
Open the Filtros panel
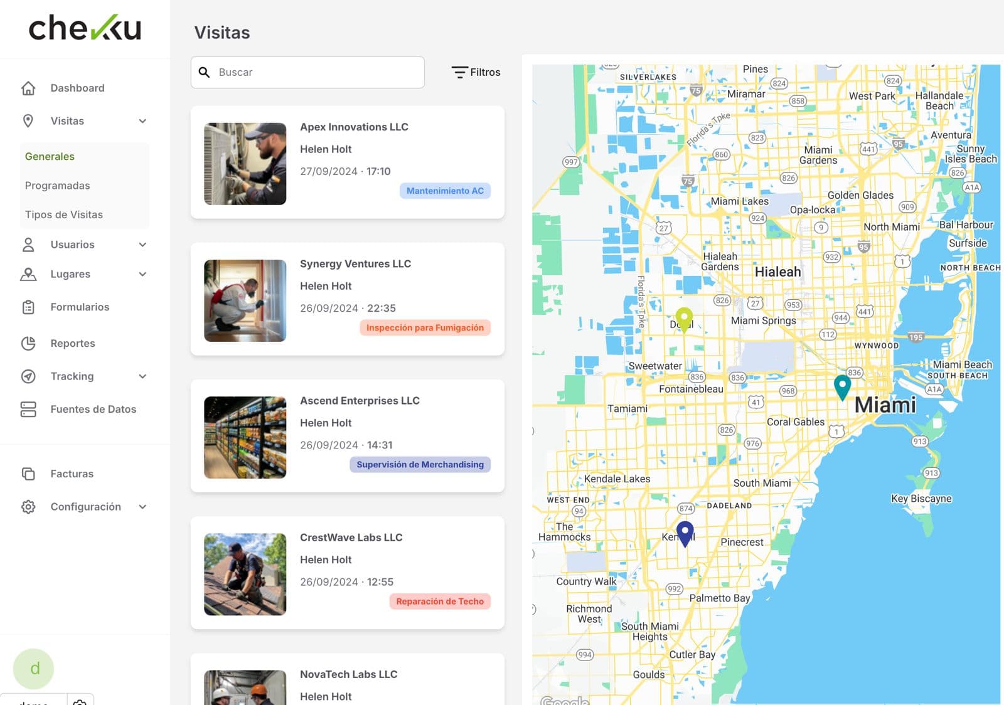(x=476, y=72)
